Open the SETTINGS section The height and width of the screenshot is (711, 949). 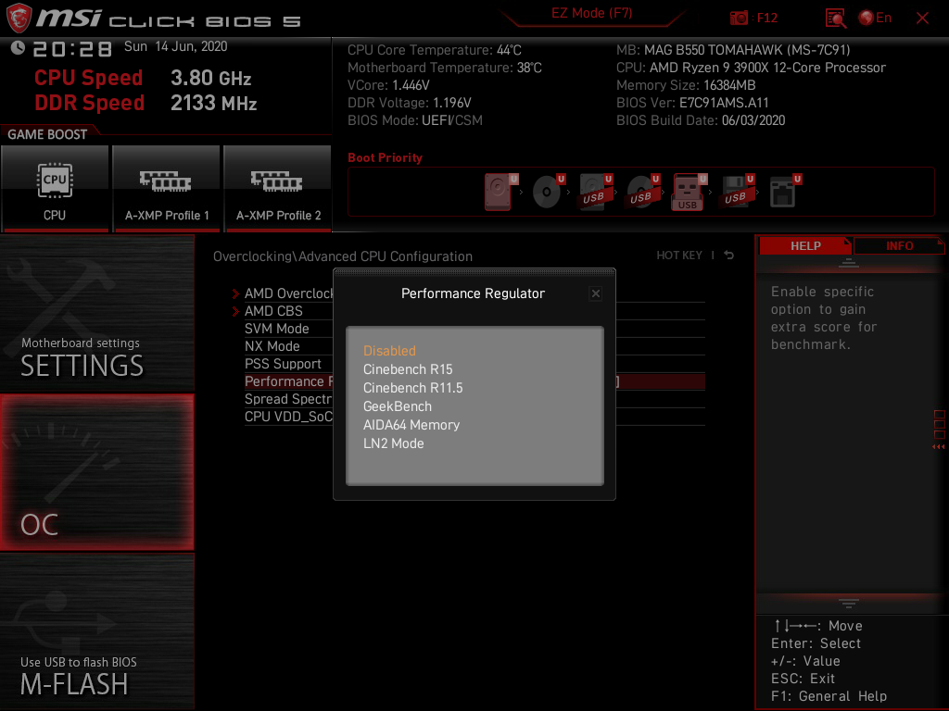[96, 313]
